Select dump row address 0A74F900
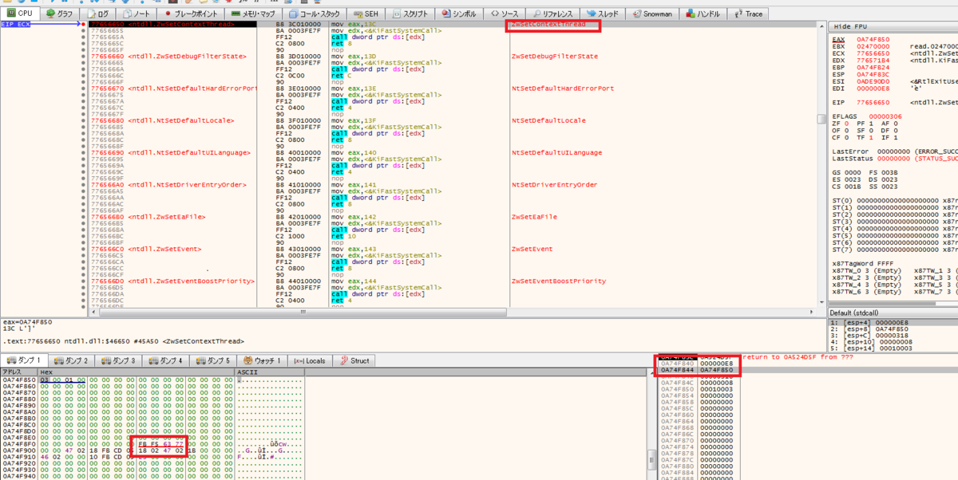Viewport: 958px width, 480px height. 19,449
